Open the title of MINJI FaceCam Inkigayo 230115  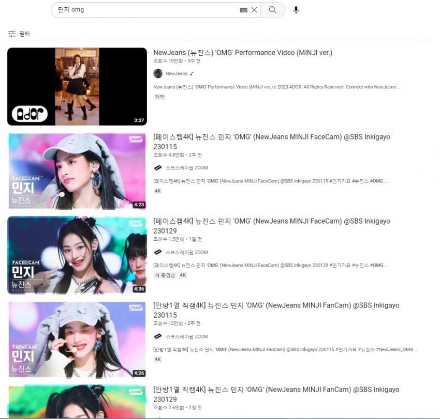(x=272, y=142)
